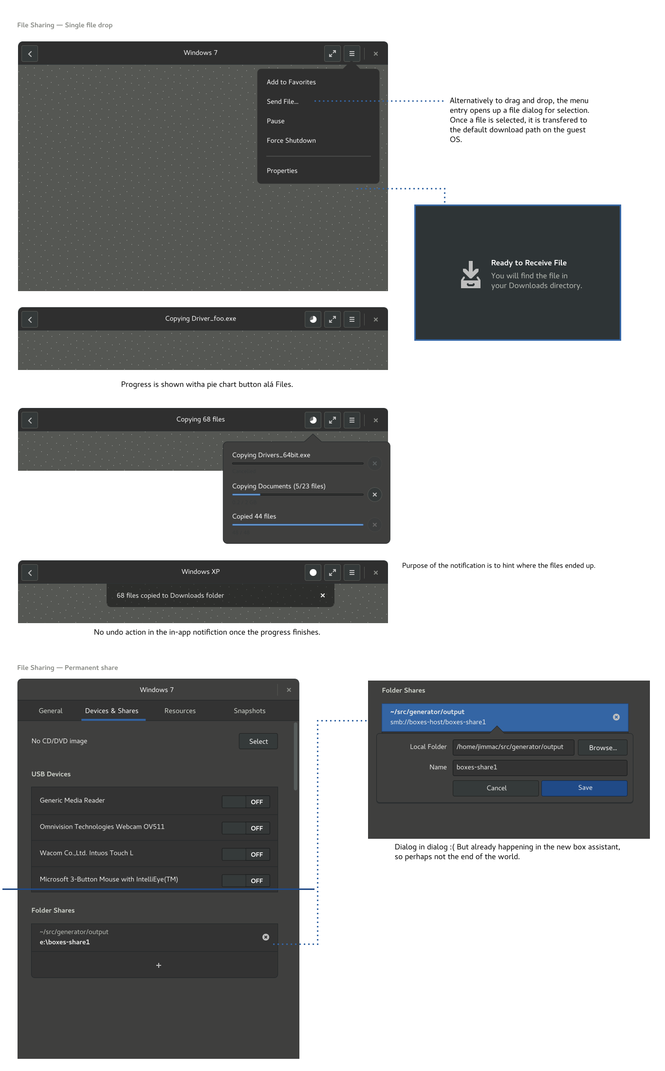665x1071 pixels.
Task: Click Copying Drivers_64bit.exe progress bar
Action: pyautogui.click(x=298, y=463)
